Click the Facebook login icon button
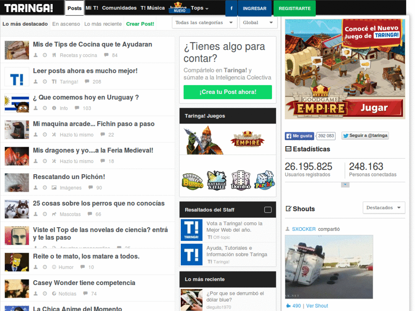Image resolution: width=415 pixels, height=311 pixels. (231, 8)
